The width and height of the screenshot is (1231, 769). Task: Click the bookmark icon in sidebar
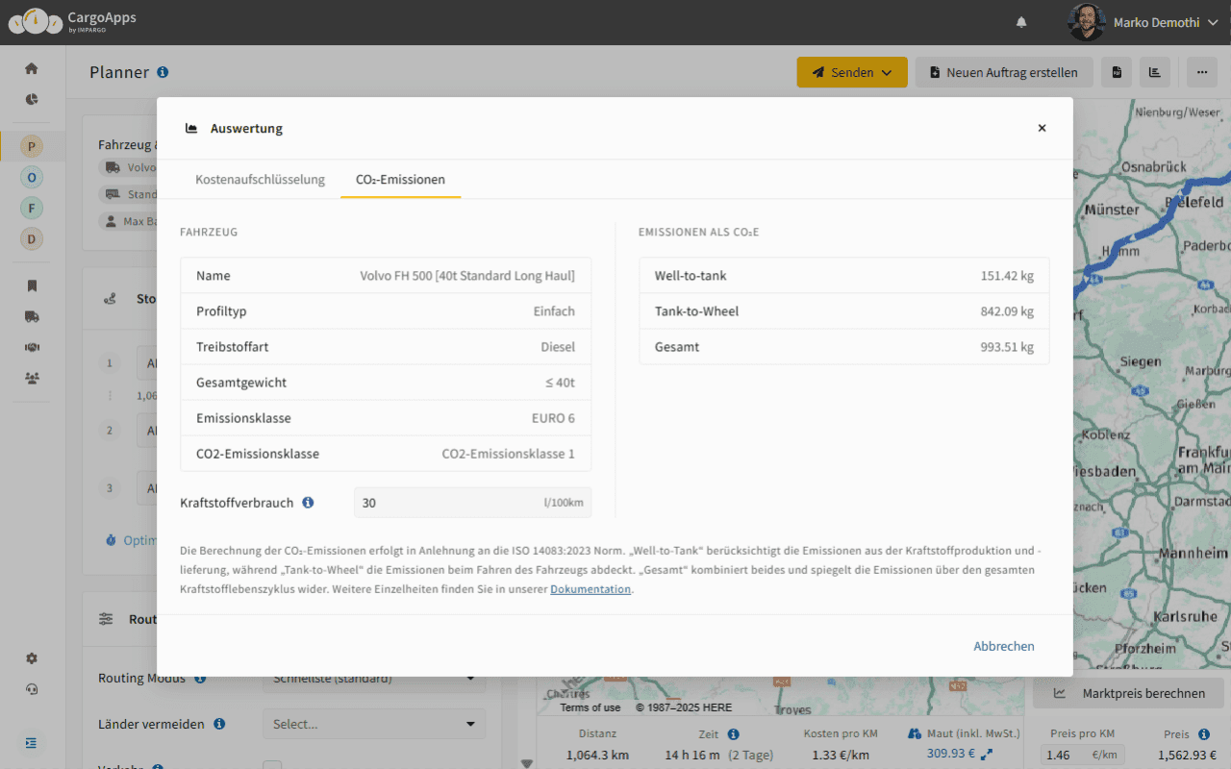(32, 285)
